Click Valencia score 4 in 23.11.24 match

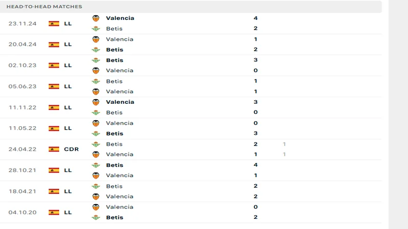tap(255, 18)
